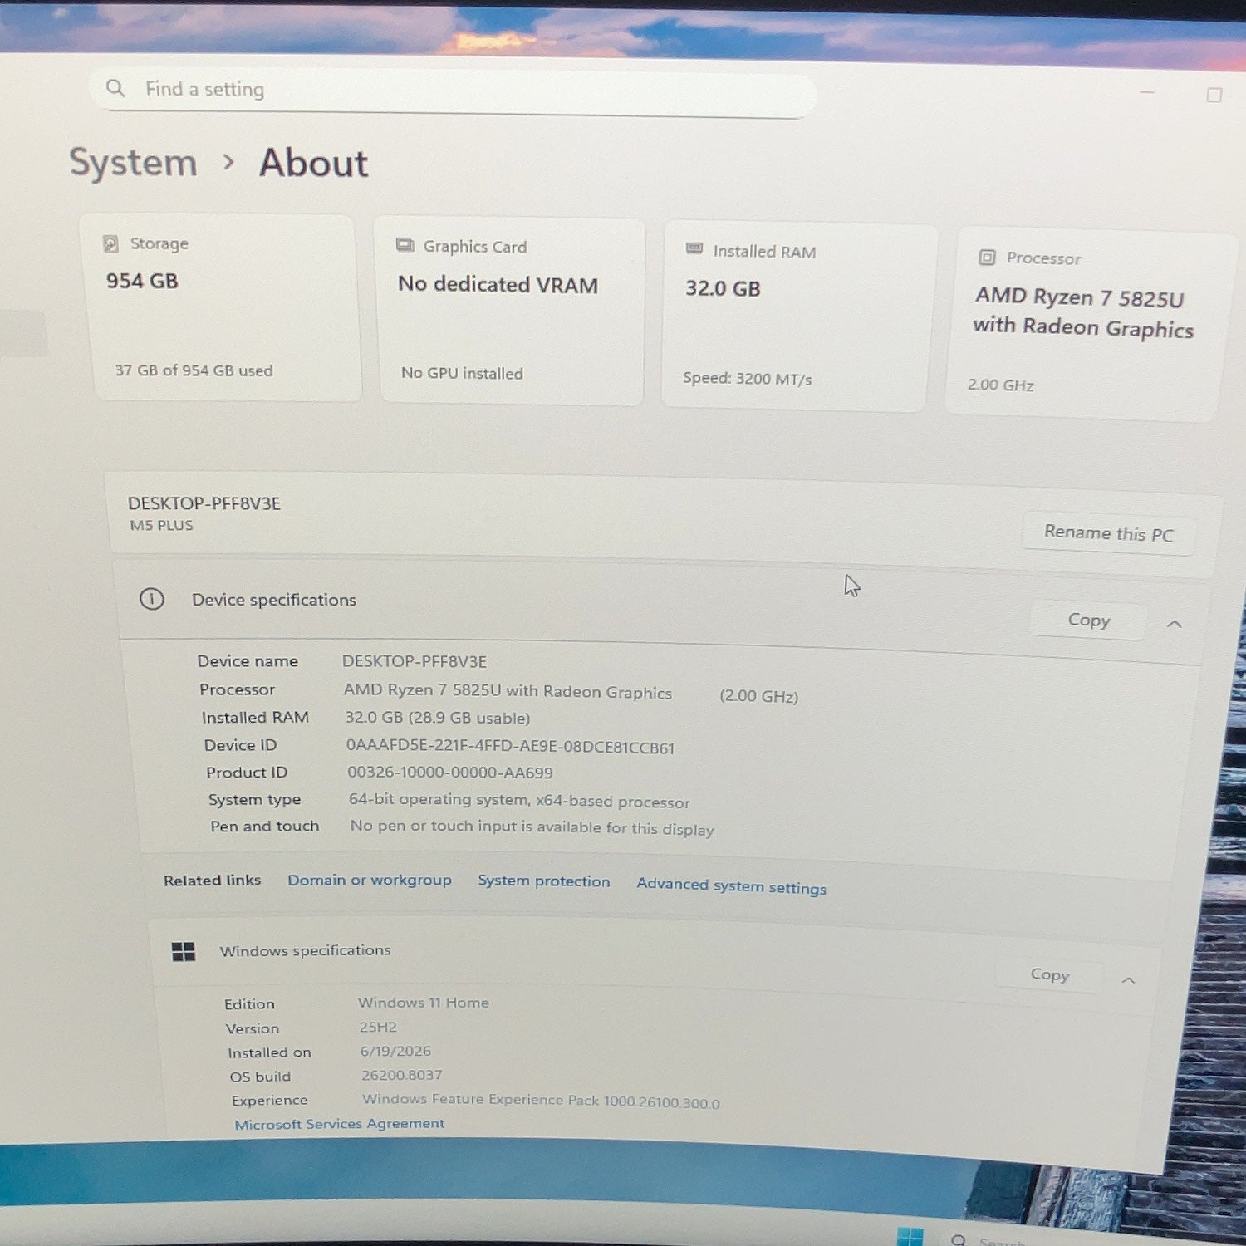Open the Installed RAM 32.0 GB card
Screen dimensions: 1246x1246
click(x=797, y=317)
